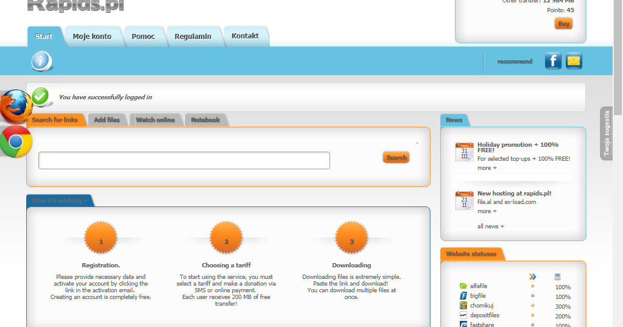Click the chomikuj host name
This screenshot has width=623, height=327.
482,306
